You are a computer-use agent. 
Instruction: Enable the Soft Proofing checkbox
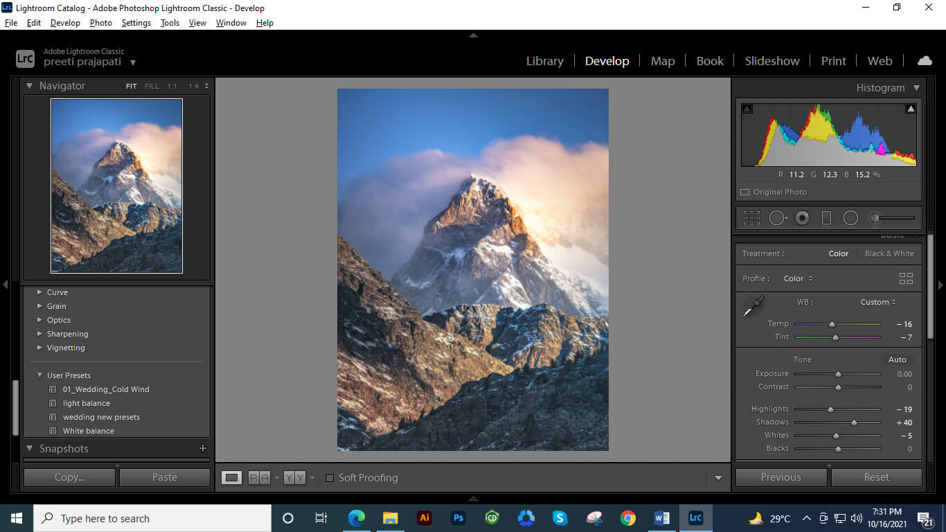pos(329,478)
